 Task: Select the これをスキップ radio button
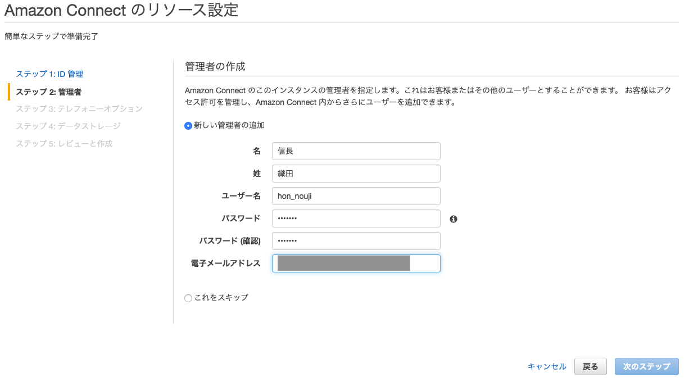188,298
